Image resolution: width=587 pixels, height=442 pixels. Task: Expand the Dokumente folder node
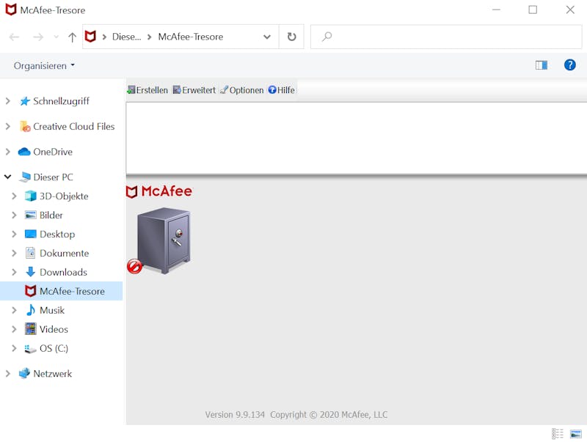pos(14,253)
